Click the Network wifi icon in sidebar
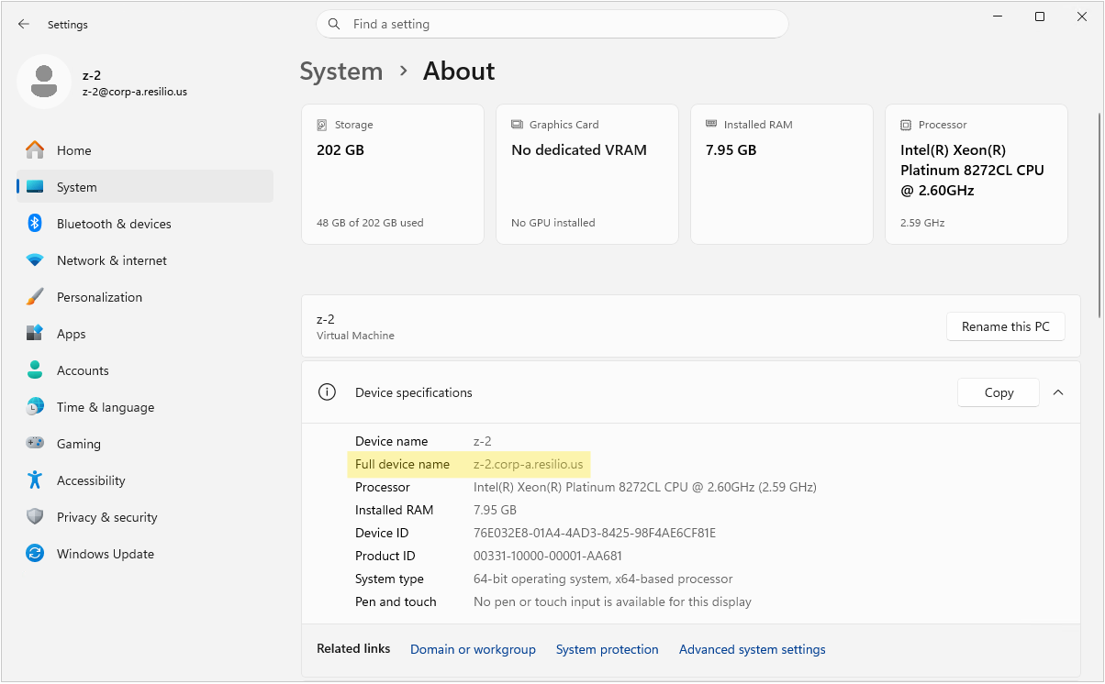 (35, 260)
